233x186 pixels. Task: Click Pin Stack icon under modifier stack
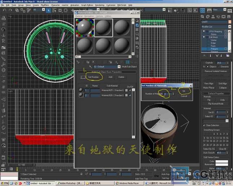click(x=204, y=55)
